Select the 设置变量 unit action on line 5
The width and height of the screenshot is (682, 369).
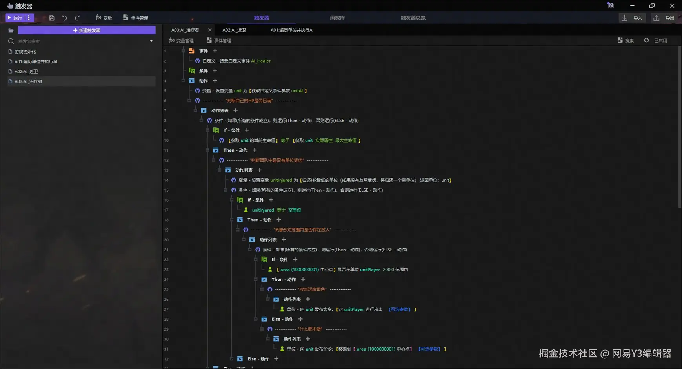(x=251, y=91)
